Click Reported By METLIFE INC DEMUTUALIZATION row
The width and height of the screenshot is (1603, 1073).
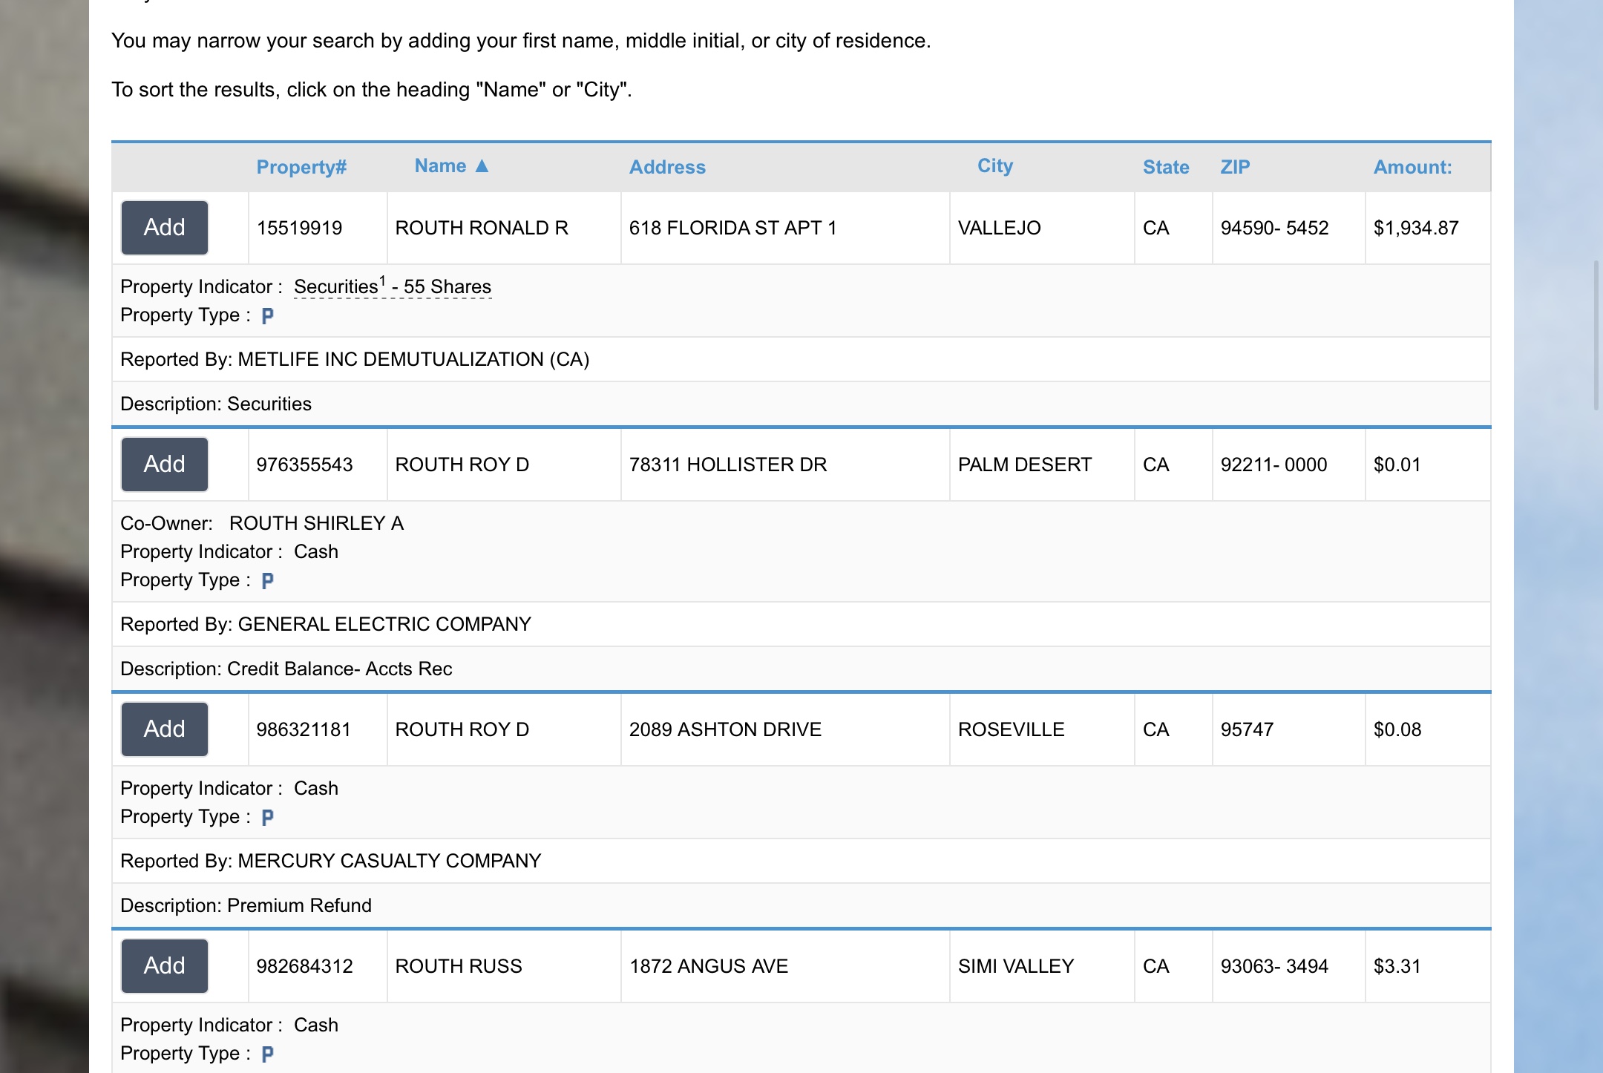coord(801,359)
